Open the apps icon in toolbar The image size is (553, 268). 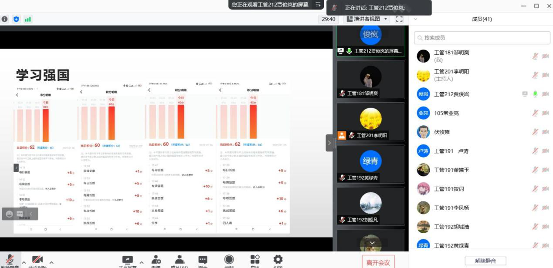(x=255, y=260)
